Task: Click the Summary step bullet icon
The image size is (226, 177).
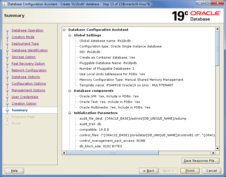Action: point(7,110)
